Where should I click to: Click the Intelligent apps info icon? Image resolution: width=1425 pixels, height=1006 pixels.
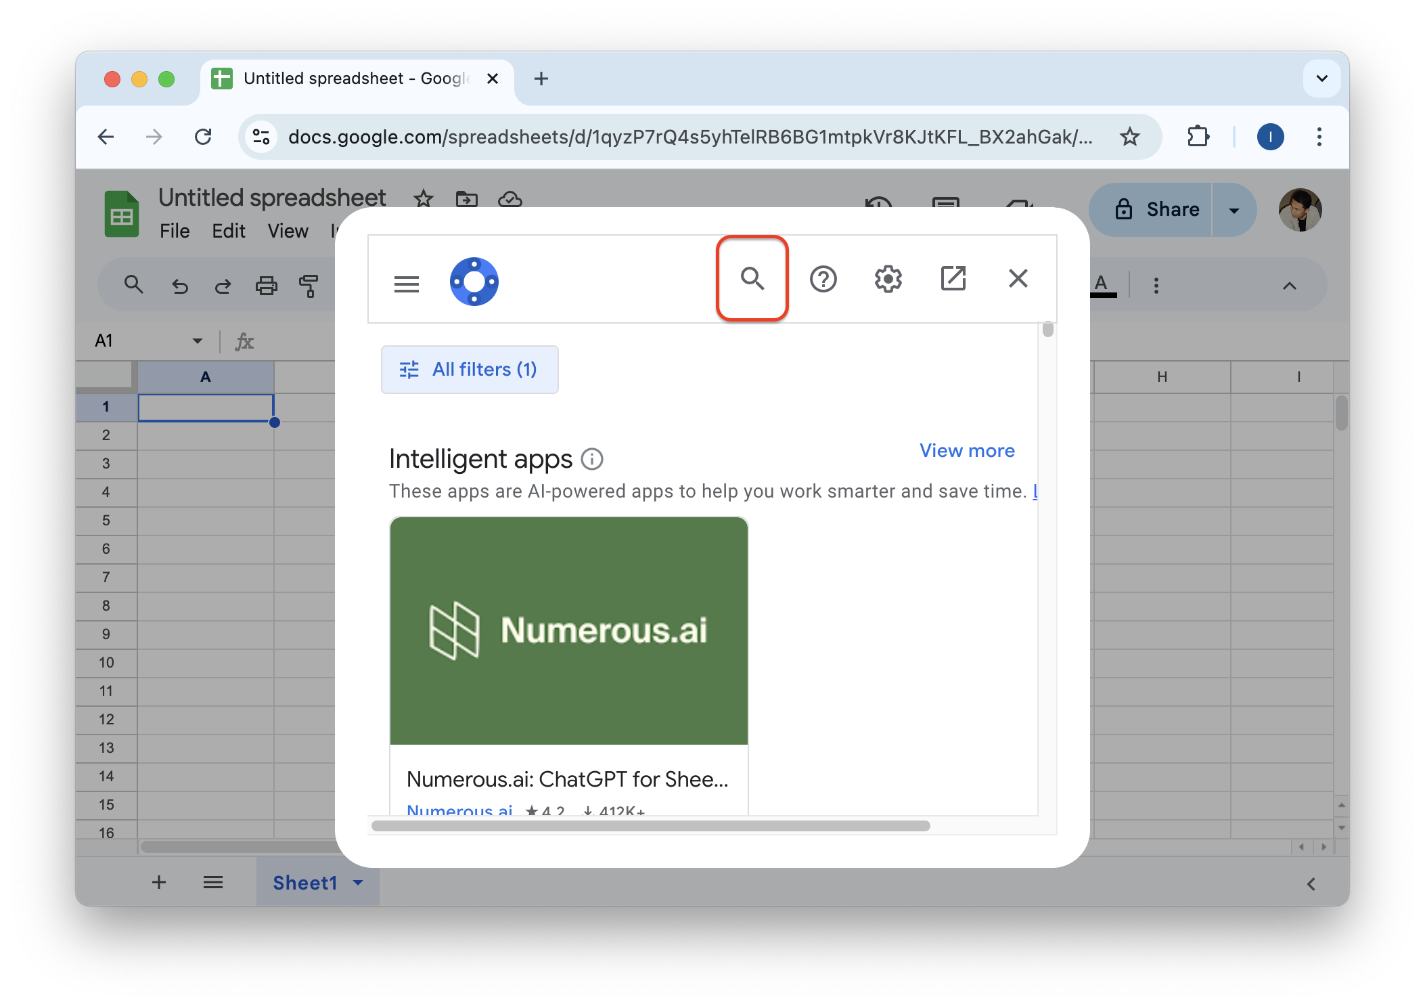point(592,459)
